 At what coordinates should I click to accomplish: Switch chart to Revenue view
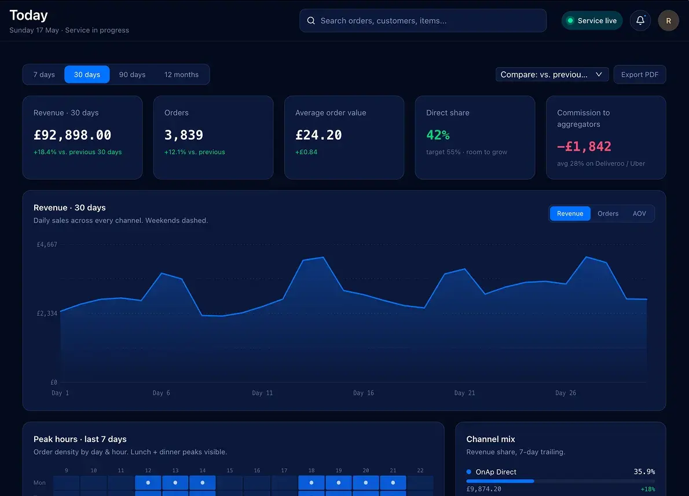click(570, 214)
